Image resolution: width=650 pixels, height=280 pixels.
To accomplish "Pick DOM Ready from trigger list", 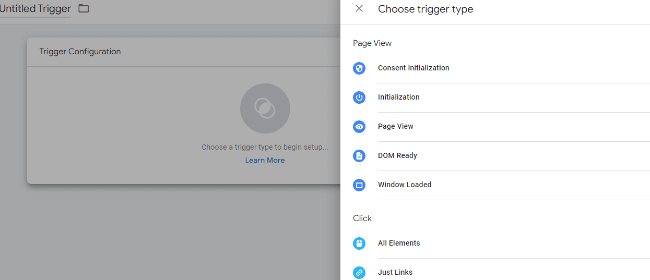I will coord(397,156).
